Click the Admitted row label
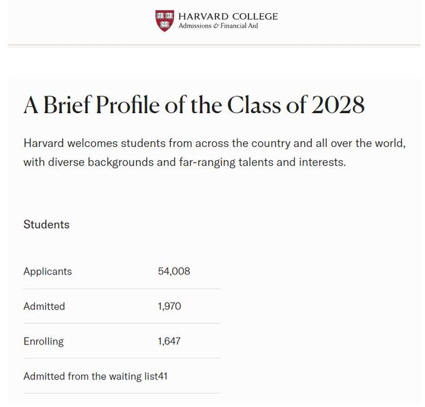425x407 pixels. (x=44, y=306)
